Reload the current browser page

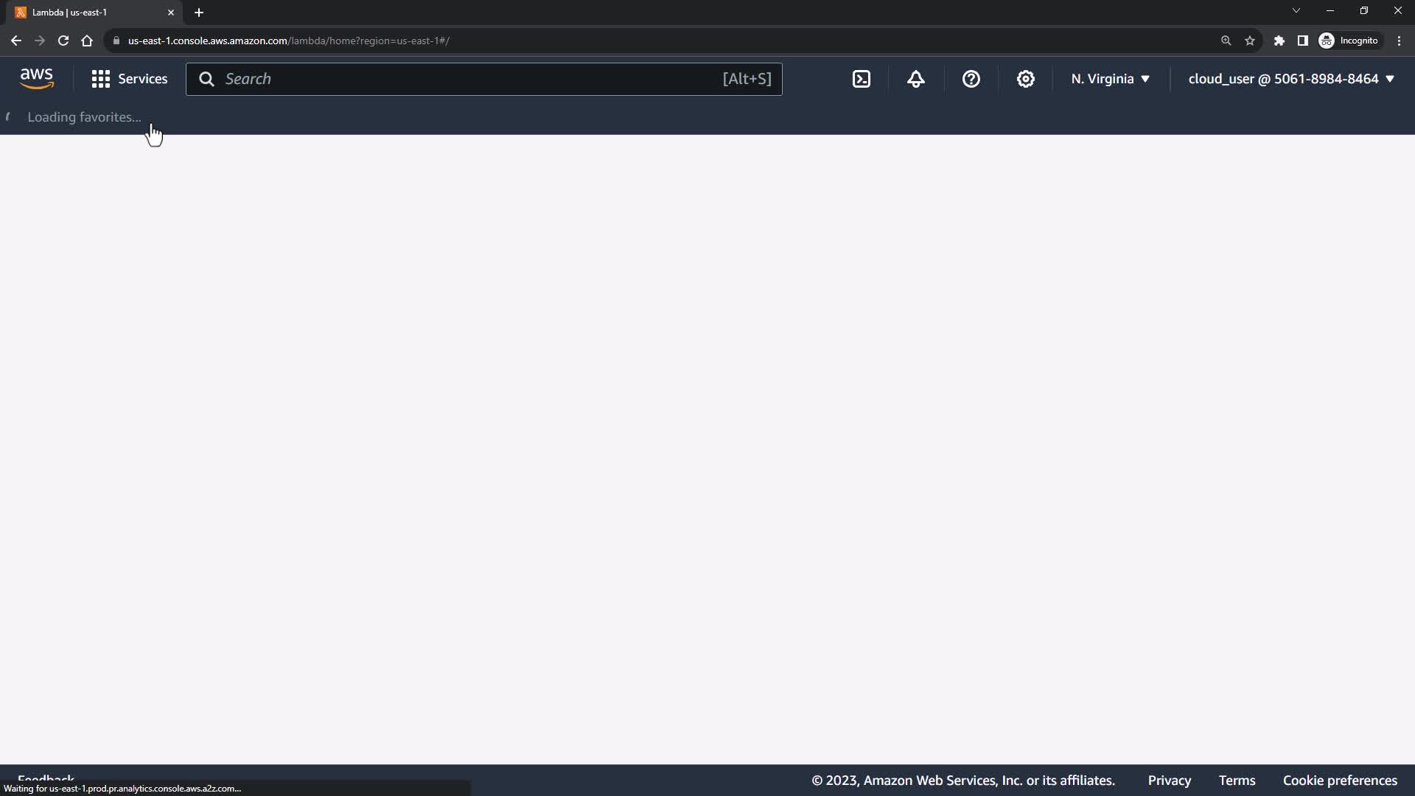point(63,41)
